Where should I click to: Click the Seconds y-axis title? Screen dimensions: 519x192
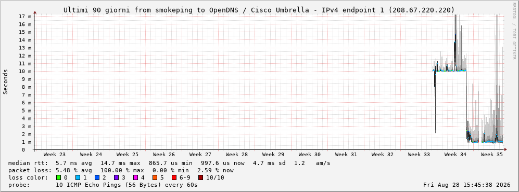click(6, 81)
